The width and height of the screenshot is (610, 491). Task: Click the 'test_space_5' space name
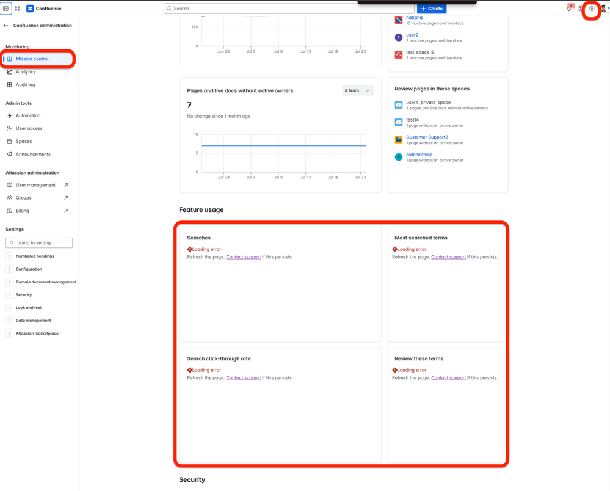tap(419, 52)
